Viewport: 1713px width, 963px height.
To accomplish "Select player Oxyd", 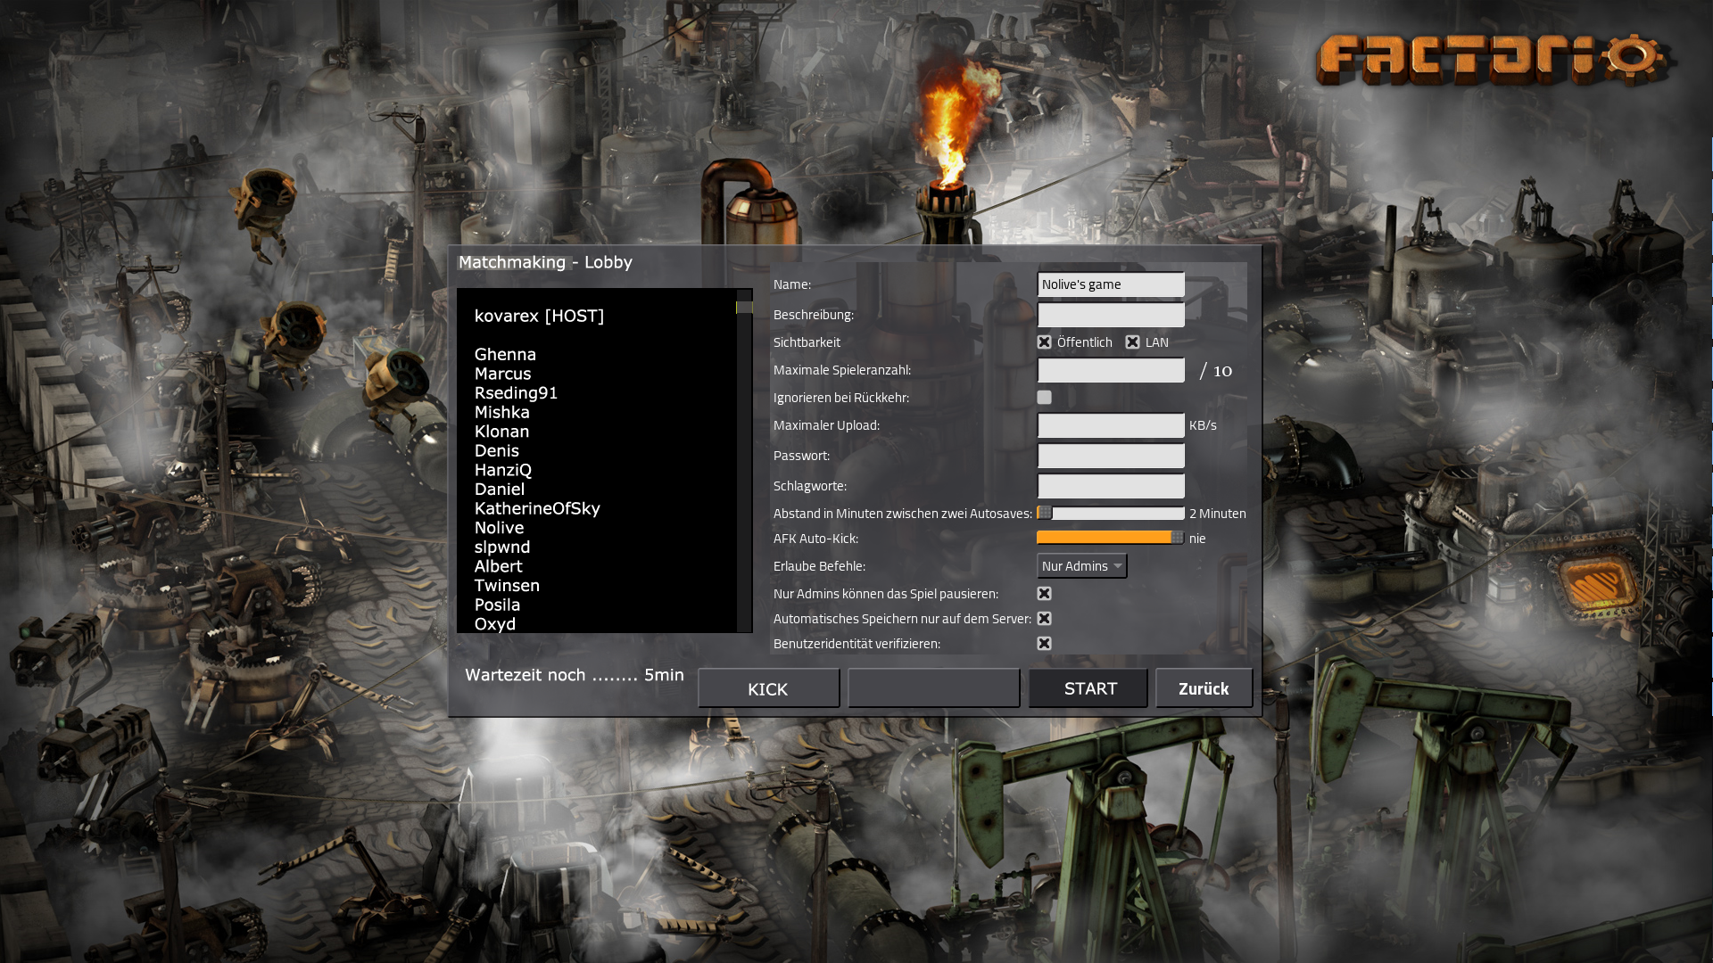I will pyautogui.click(x=494, y=624).
